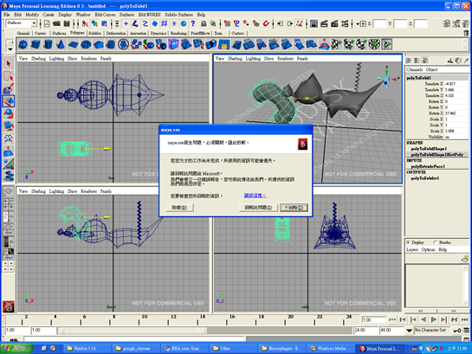Screen dimensions: 472x354
Task: Toggle Channel Box display on status line
Action: 466,23
